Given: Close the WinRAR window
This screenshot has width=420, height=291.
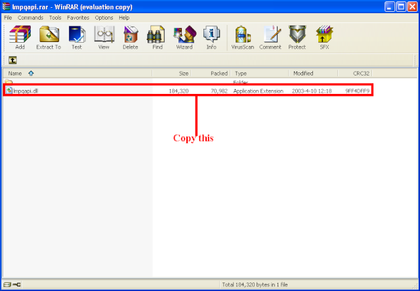Looking at the screenshot, I should coord(413,7).
